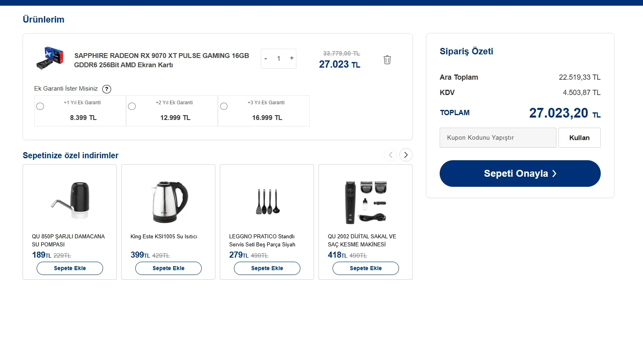The height and width of the screenshot is (345, 643).
Task: Add LEGGNO PRATICO serving set to cart
Action: pyautogui.click(x=267, y=269)
